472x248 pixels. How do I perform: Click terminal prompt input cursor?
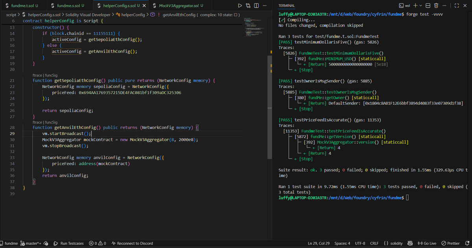point(407,198)
